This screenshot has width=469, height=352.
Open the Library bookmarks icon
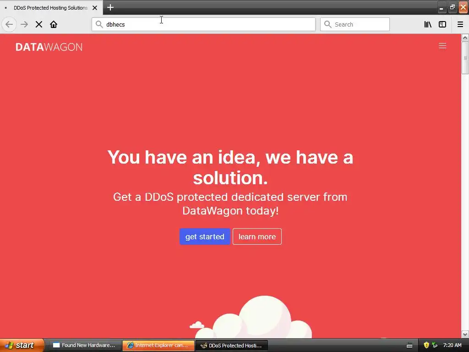428,24
